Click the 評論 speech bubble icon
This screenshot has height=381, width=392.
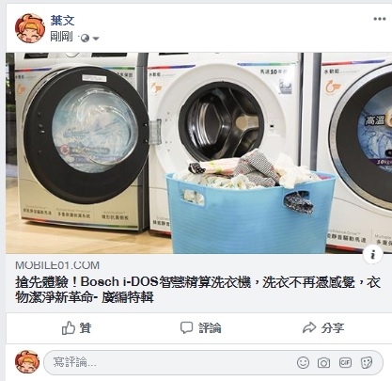coord(186,328)
